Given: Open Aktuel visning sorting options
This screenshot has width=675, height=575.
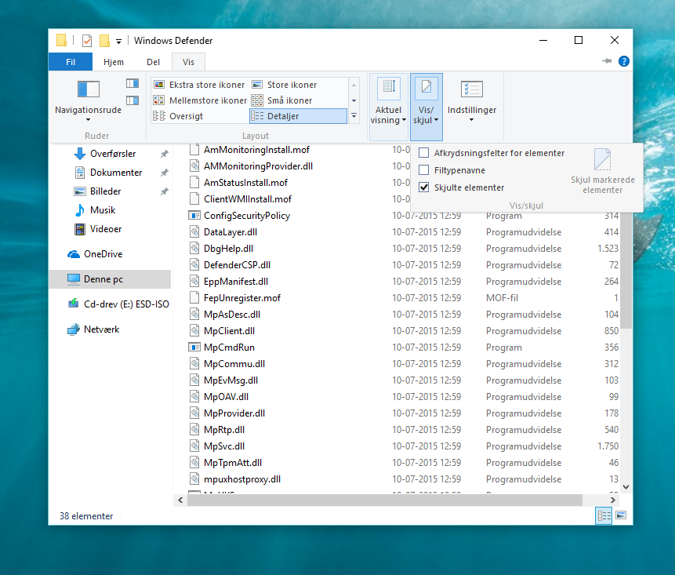Looking at the screenshot, I should tap(387, 100).
